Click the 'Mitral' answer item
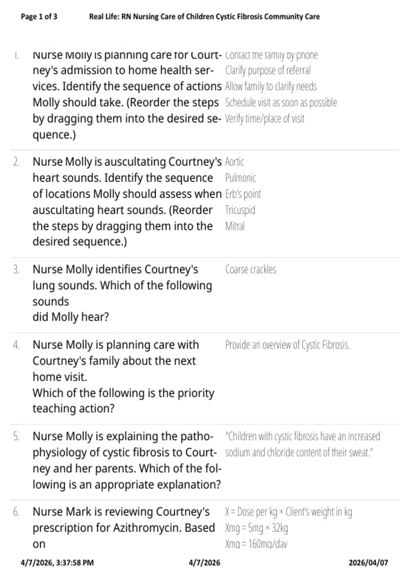Viewport: 409px width, 580px height. 235,226
